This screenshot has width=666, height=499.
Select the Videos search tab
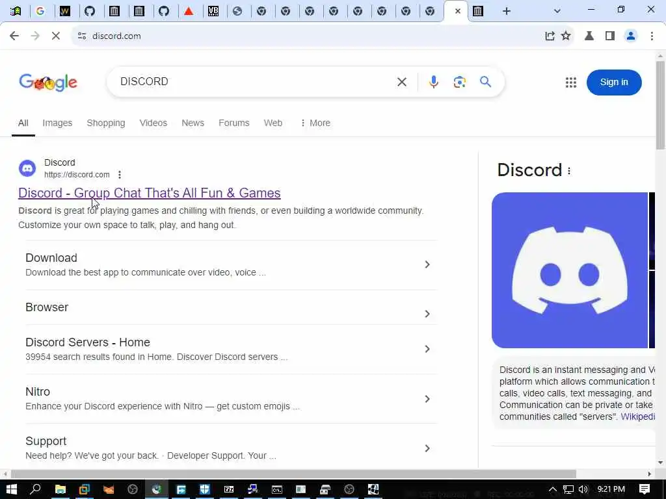click(153, 123)
